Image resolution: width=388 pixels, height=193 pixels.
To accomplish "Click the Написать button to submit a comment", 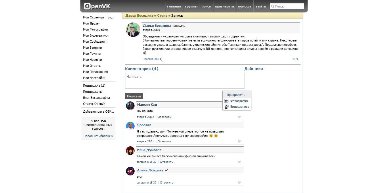I will [134, 96].
